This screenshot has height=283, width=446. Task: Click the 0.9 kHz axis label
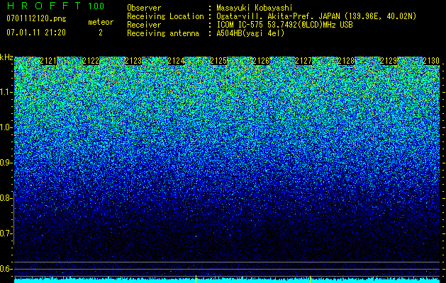pos(6,163)
